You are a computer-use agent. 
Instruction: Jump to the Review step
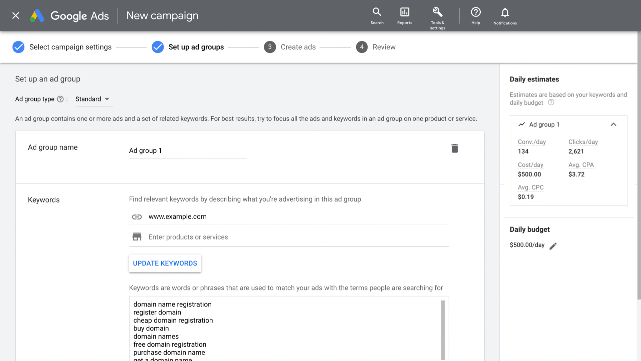coord(384,47)
